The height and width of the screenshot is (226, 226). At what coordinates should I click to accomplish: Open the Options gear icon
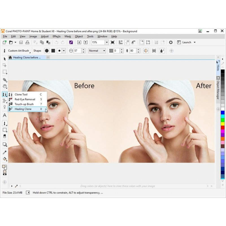click(171, 42)
